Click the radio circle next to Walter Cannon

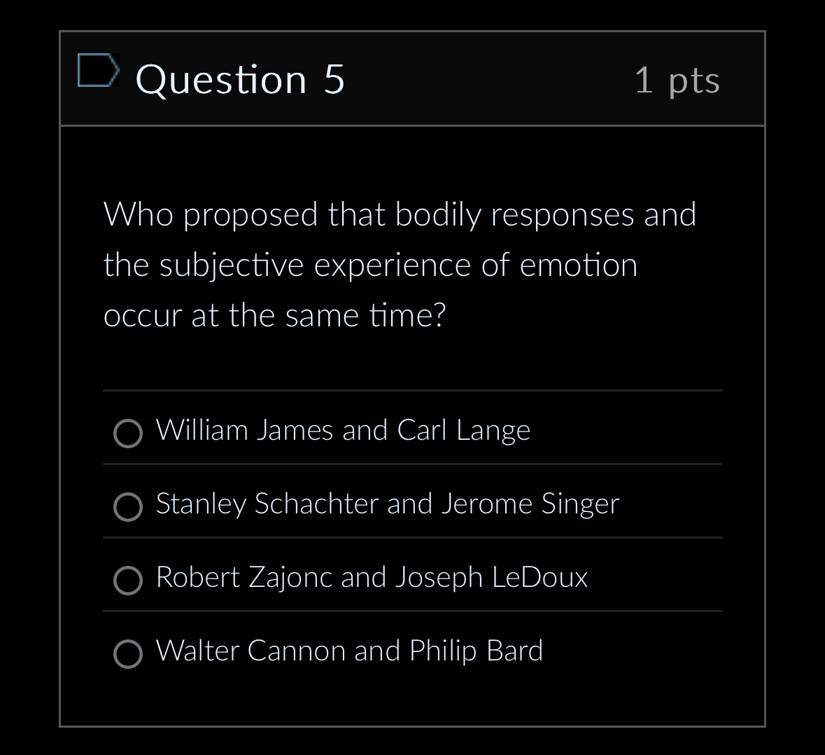click(128, 654)
